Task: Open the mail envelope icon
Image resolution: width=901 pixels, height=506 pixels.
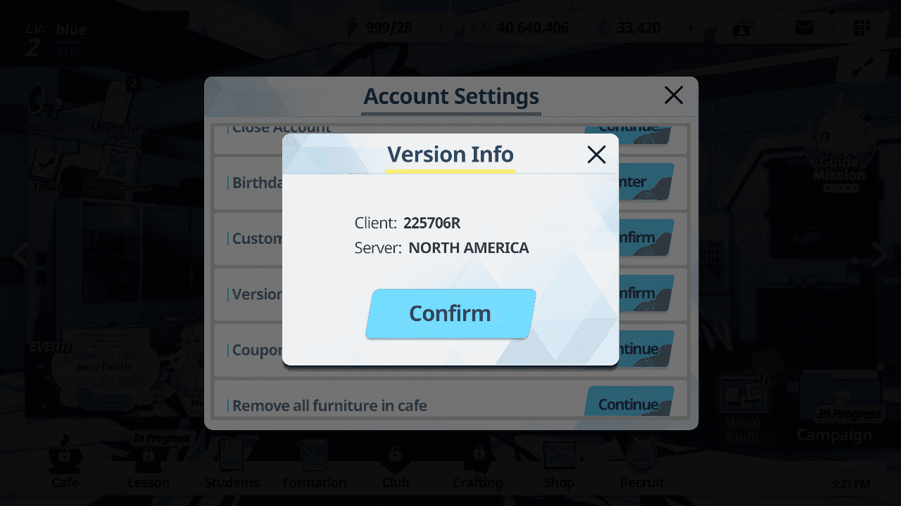Action: click(x=804, y=28)
